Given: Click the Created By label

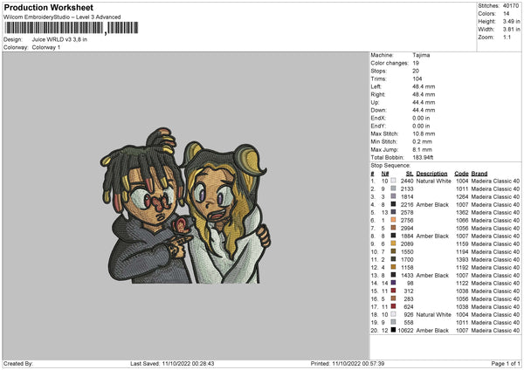Looking at the screenshot, I should coord(18,363).
